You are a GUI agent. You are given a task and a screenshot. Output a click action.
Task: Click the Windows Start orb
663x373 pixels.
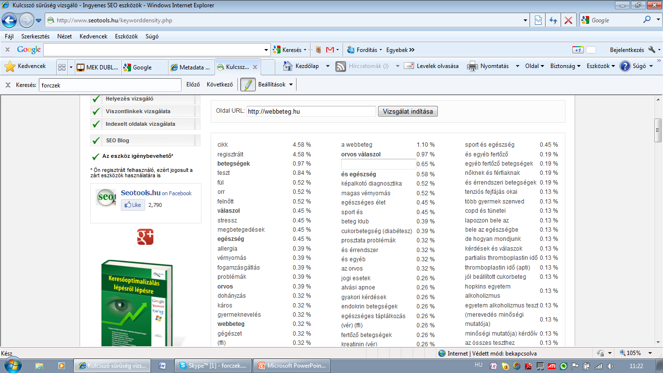13,365
